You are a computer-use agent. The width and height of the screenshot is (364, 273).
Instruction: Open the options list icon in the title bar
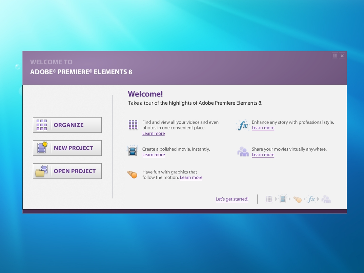(x=335, y=56)
